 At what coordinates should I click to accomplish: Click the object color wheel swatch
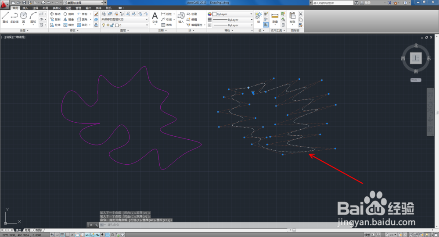point(209,14)
